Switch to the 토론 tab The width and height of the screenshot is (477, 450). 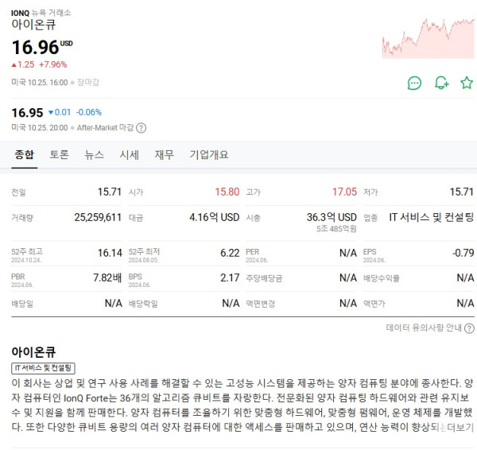60,155
